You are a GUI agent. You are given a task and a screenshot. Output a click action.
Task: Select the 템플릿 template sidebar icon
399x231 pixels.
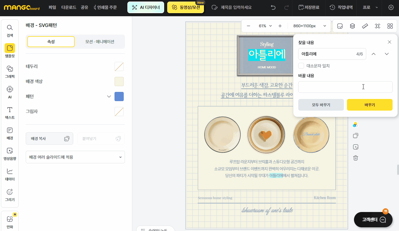10,51
